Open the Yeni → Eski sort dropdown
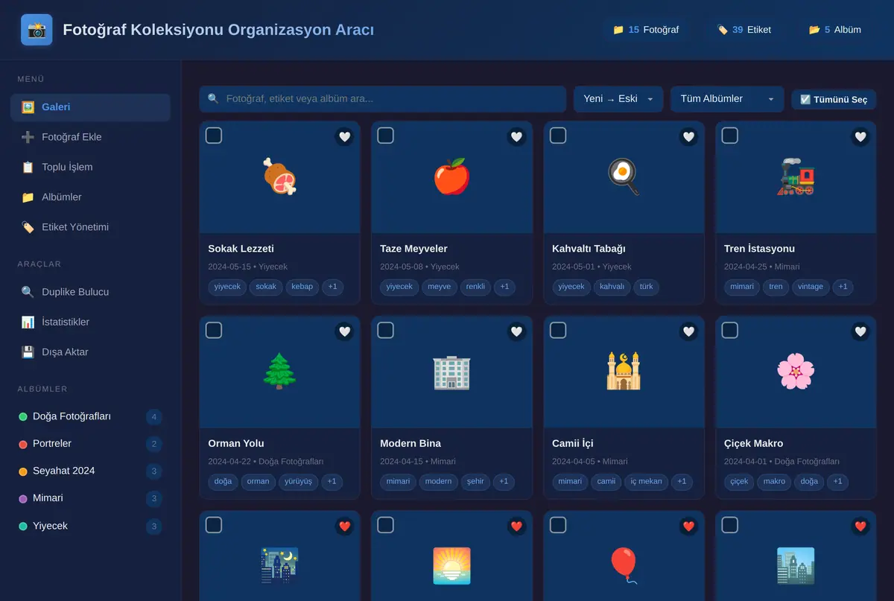894x601 pixels. pyautogui.click(x=618, y=99)
